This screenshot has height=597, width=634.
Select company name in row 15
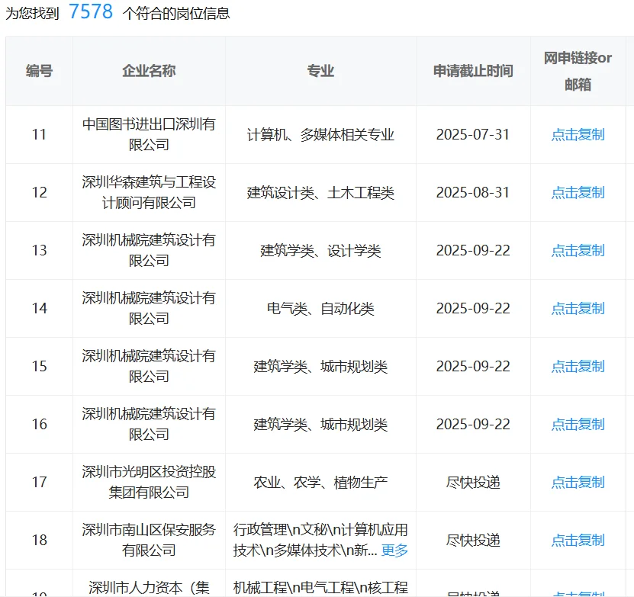click(x=149, y=366)
